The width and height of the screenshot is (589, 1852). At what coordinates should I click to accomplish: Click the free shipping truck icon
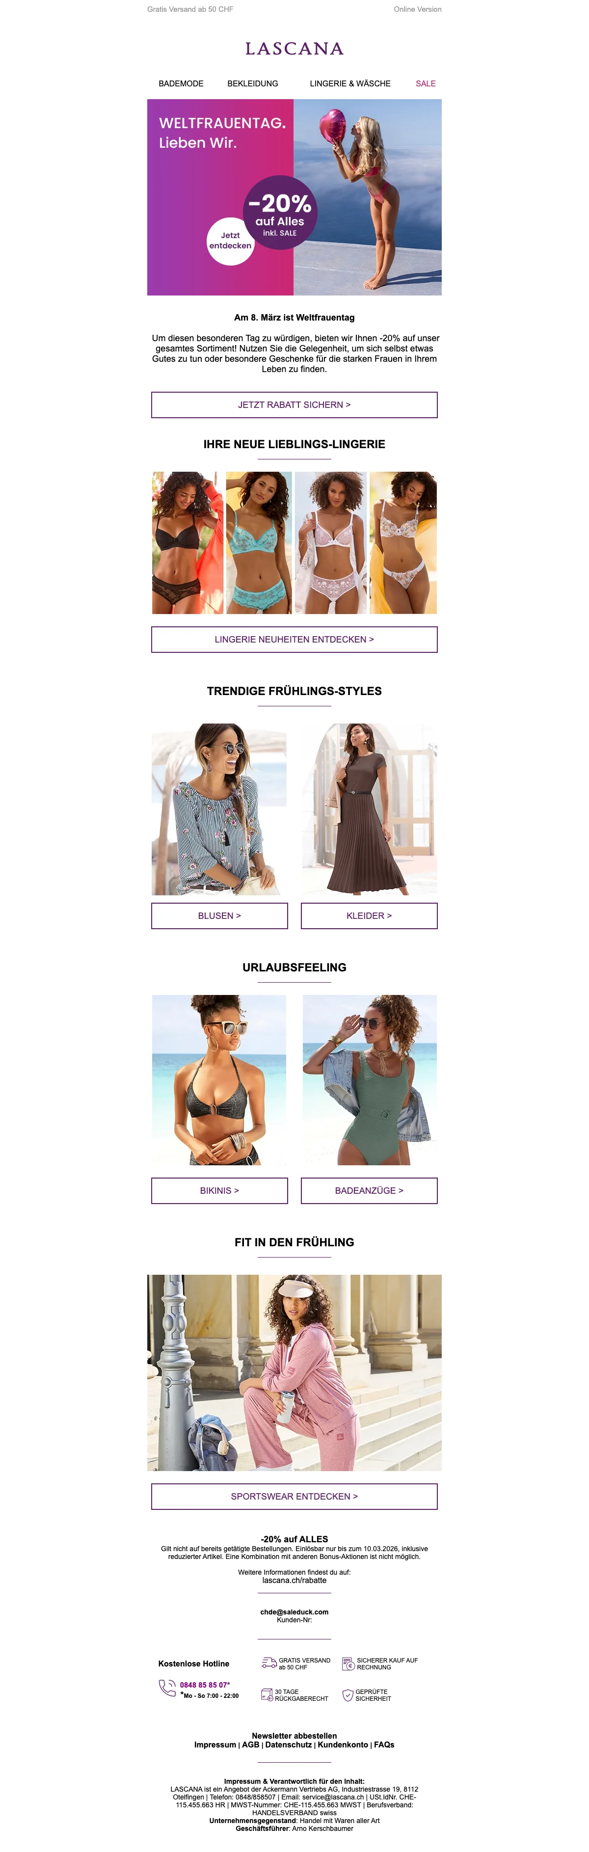[x=269, y=1663]
